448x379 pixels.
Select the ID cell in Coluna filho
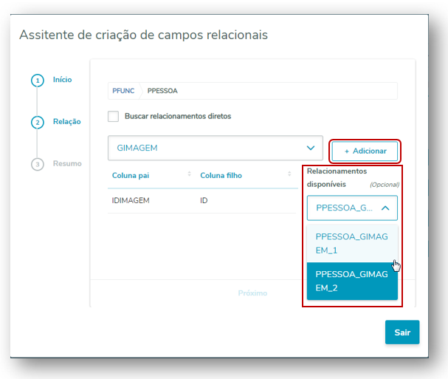tap(204, 201)
